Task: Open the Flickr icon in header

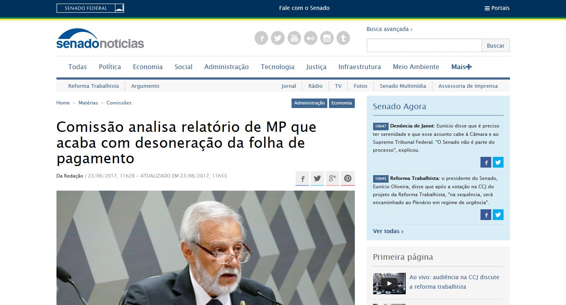Action: point(310,38)
